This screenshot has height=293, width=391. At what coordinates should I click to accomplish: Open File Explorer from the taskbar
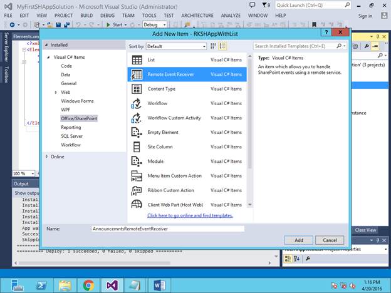(65, 285)
